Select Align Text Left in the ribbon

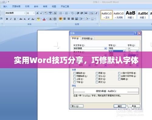tap(60, 19)
